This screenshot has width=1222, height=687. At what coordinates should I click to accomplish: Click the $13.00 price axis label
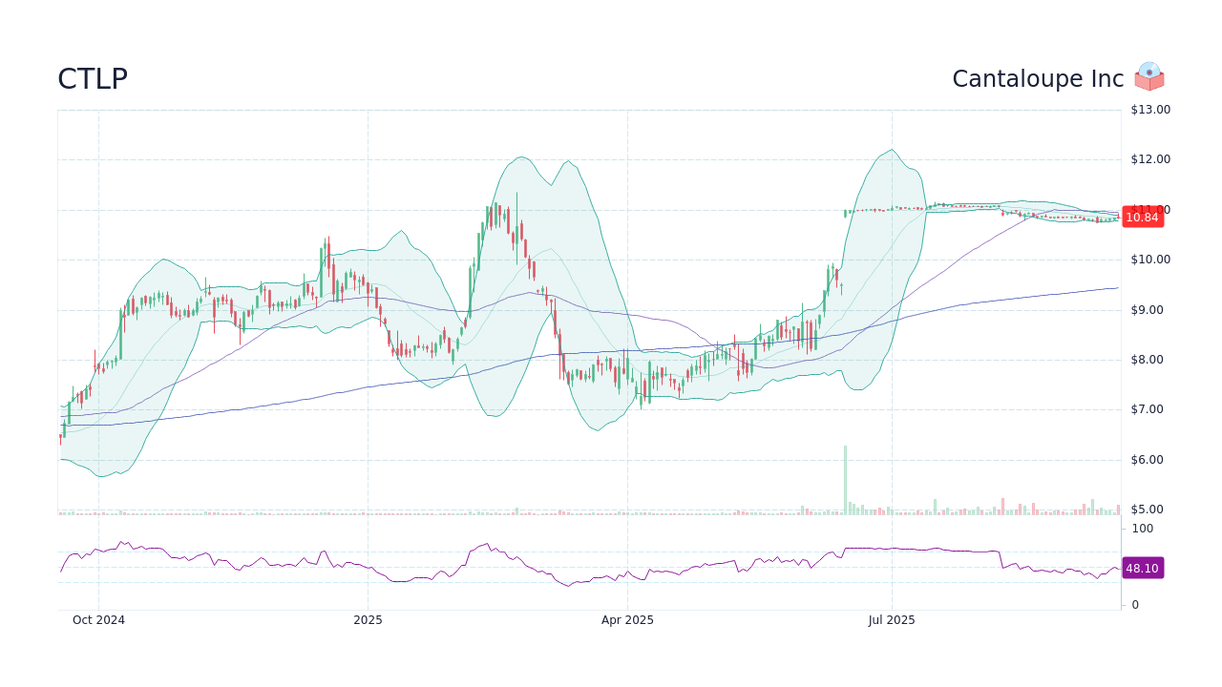pyautogui.click(x=1150, y=110)
